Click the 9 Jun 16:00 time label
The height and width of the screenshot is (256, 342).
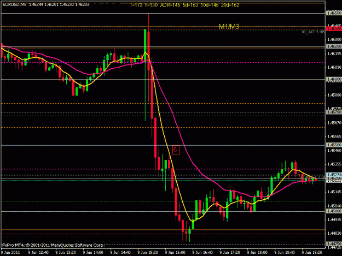175,253
